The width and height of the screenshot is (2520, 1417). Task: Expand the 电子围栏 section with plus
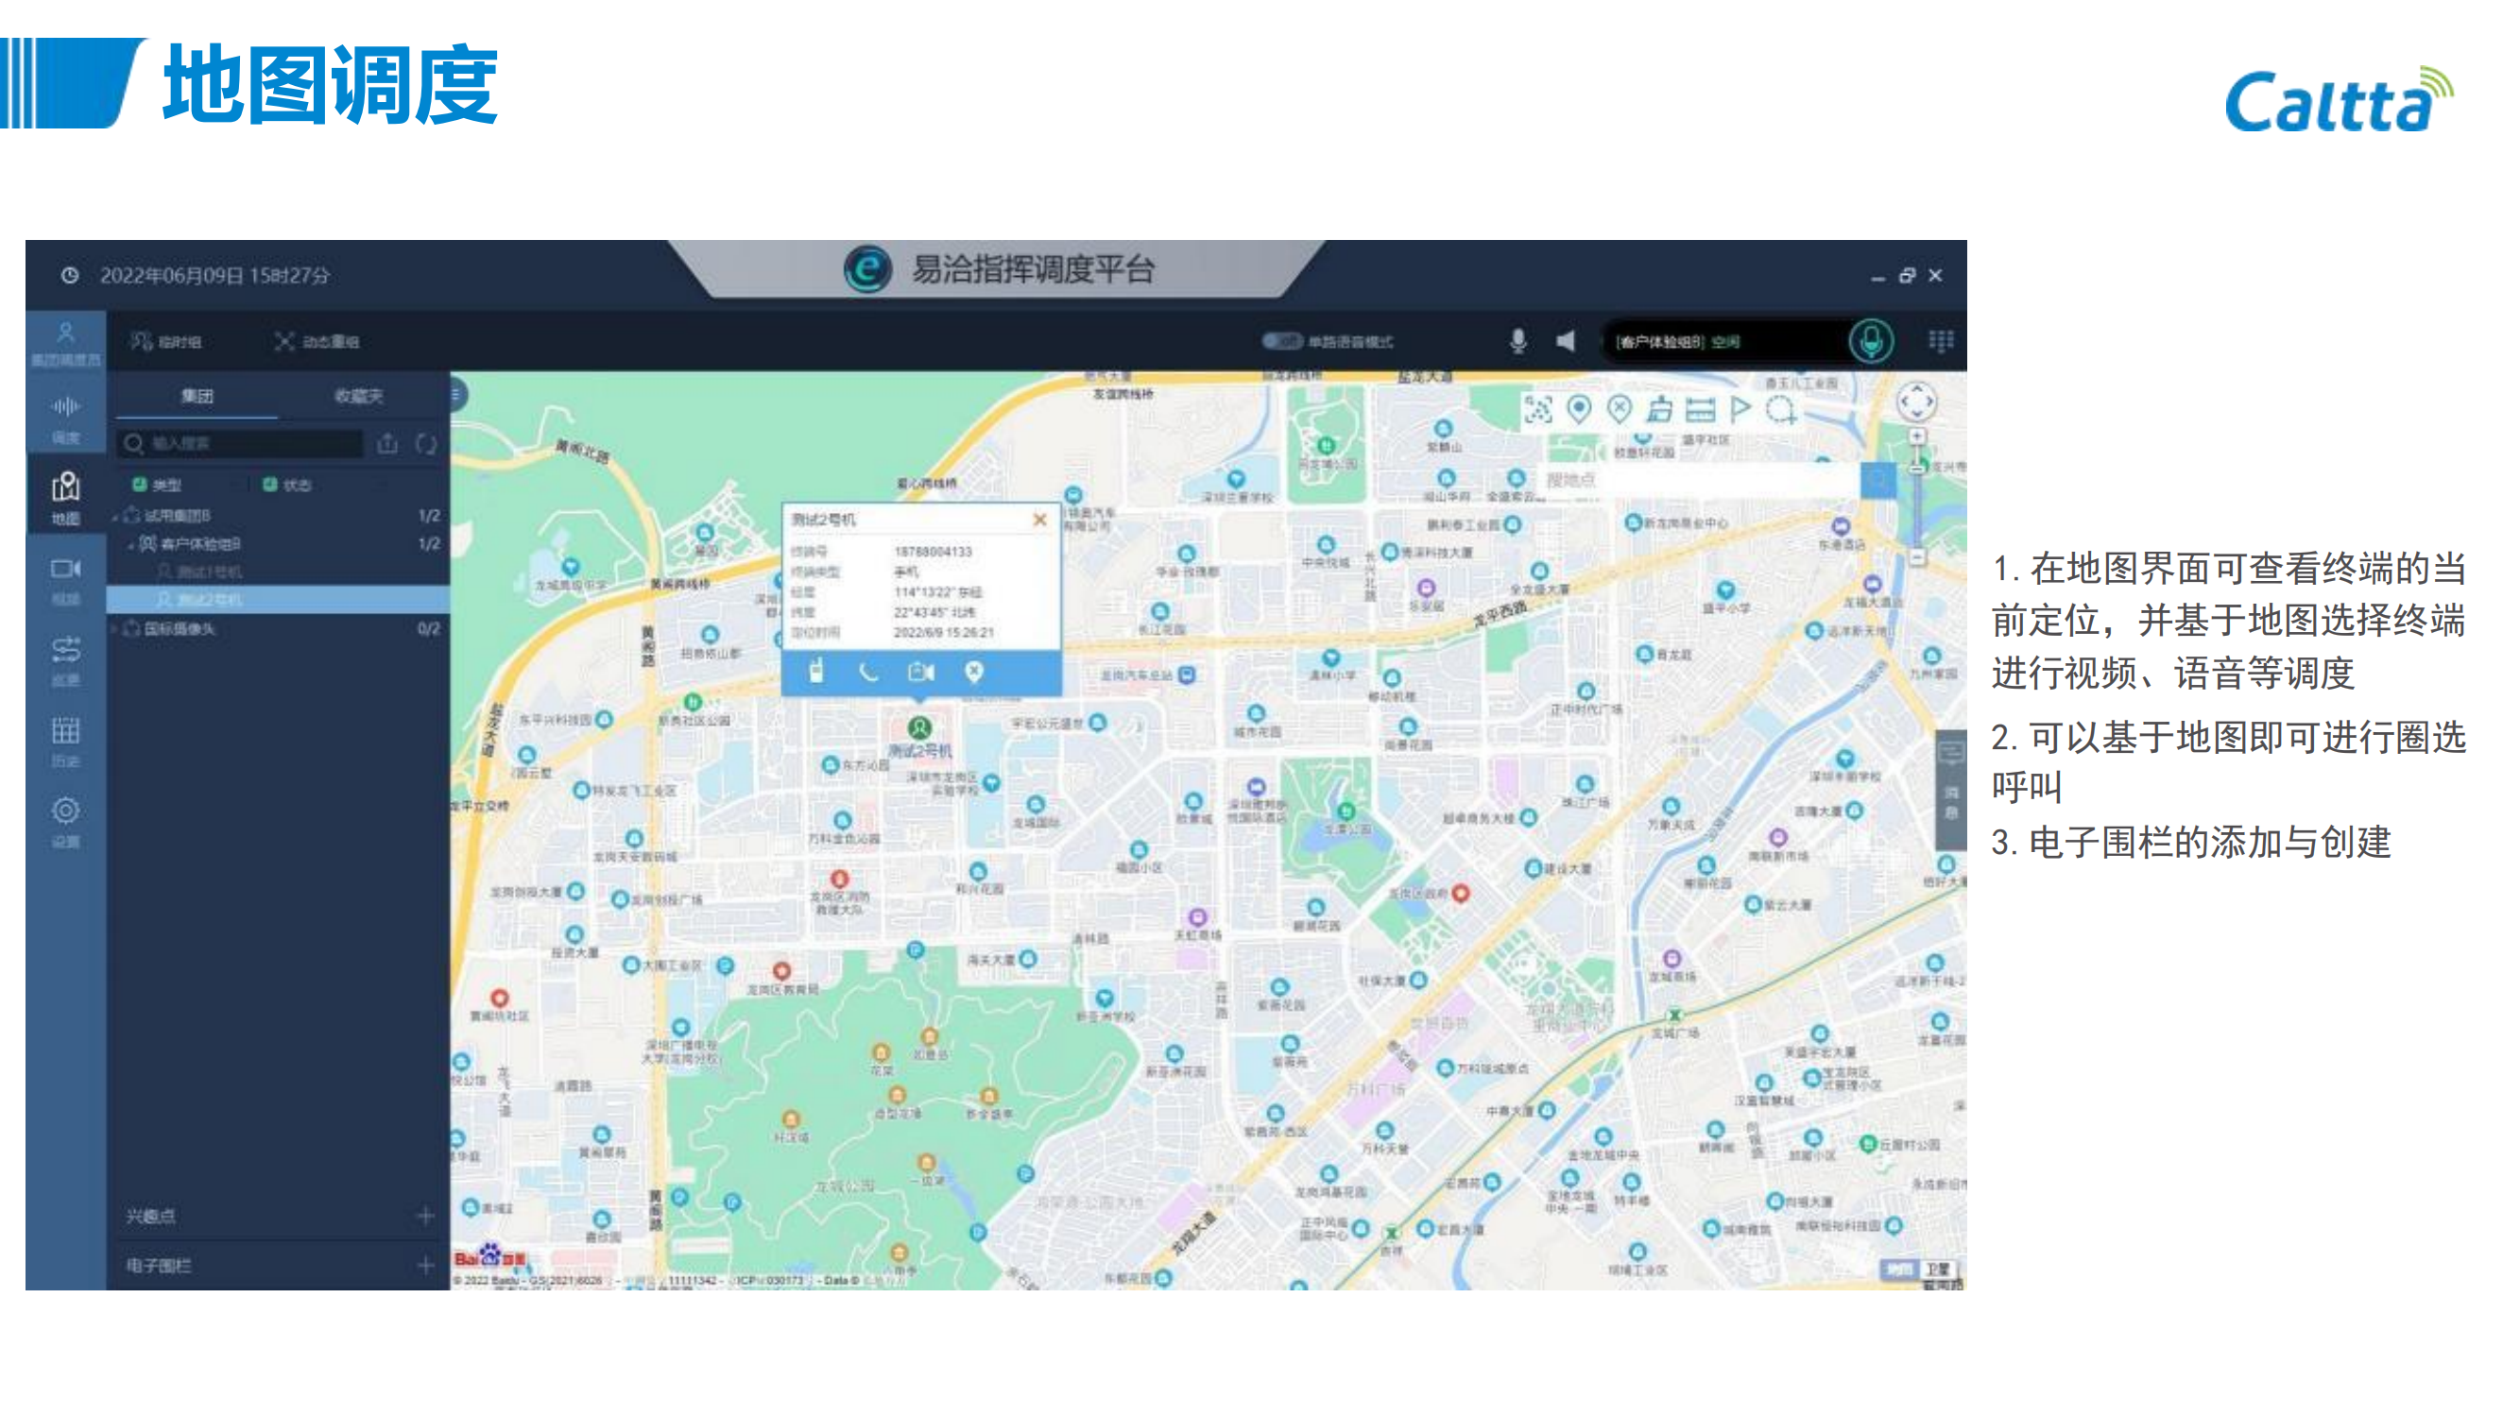[x=425, y=1266]
